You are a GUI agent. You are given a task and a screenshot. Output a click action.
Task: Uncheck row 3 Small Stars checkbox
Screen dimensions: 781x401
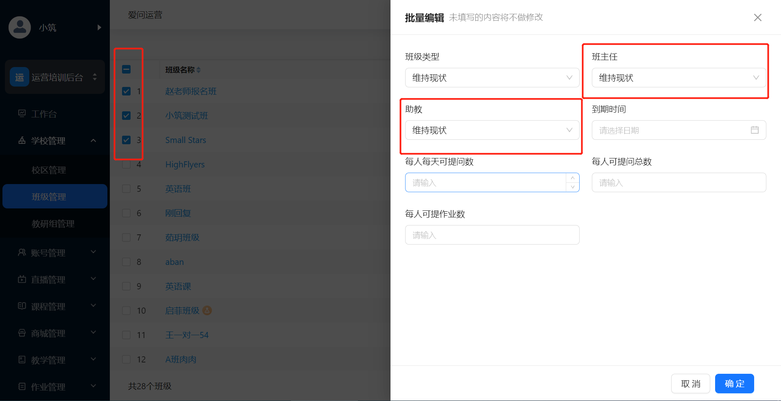click(x=127, y=140)
